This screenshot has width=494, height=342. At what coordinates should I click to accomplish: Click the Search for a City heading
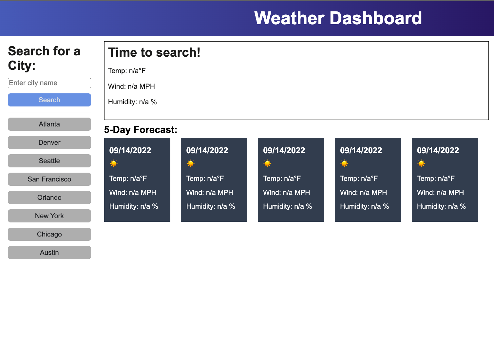[x=44, y=58]
